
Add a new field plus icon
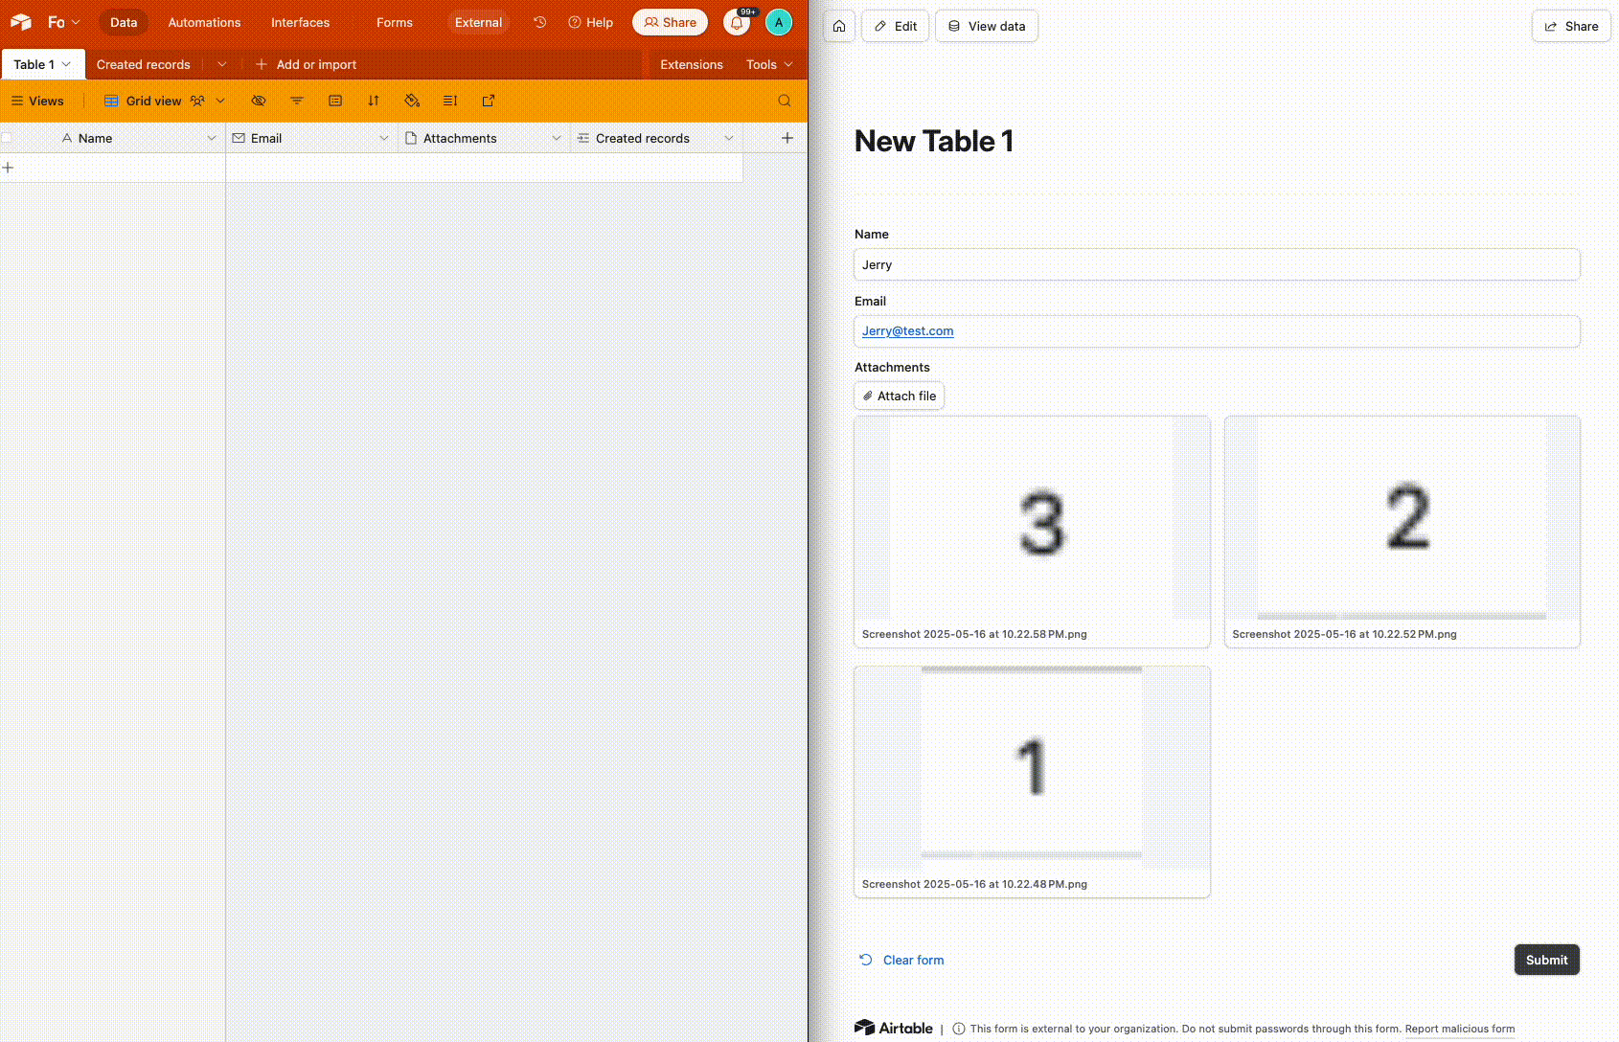(x=787, y=138)
